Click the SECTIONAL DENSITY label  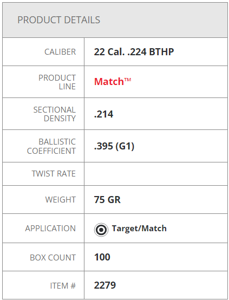pos(55,114)
